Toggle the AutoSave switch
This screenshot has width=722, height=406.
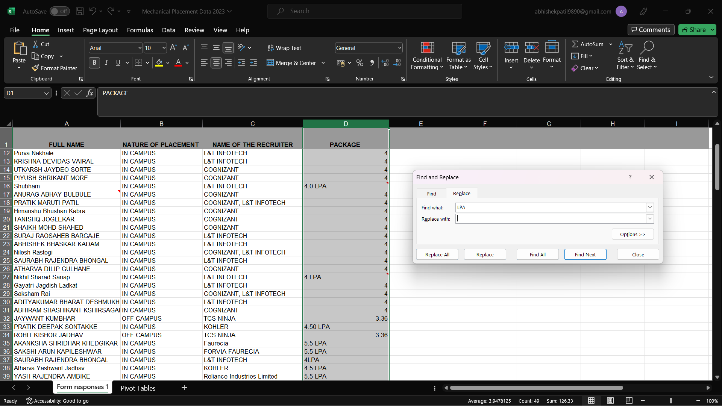[59, 11]
